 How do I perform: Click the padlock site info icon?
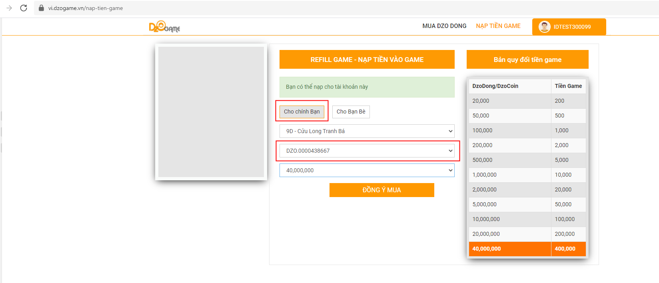(x=41, y=8)
